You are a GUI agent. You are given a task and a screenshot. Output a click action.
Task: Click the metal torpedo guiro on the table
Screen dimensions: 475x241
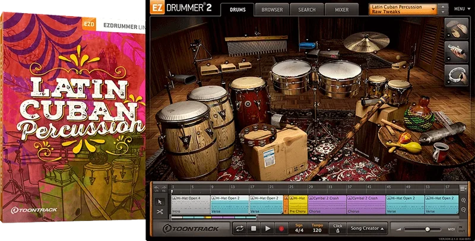coord(442,133)
